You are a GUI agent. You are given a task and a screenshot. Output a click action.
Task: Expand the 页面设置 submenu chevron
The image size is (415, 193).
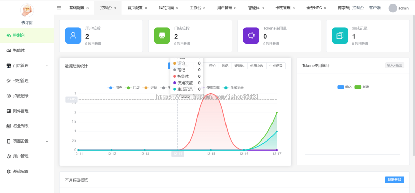47,141
